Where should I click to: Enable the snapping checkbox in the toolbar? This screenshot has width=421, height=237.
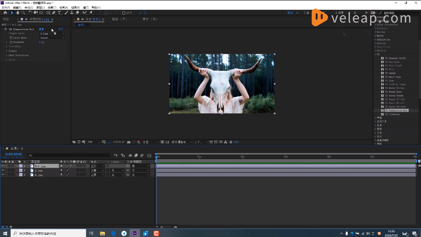point(123,13)
